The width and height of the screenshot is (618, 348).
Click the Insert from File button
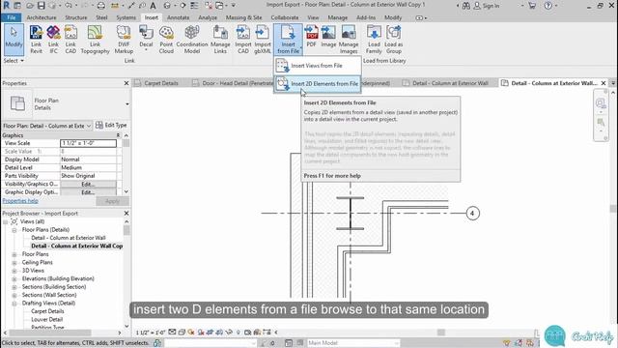pyautogui.click(x=288, y=40)
